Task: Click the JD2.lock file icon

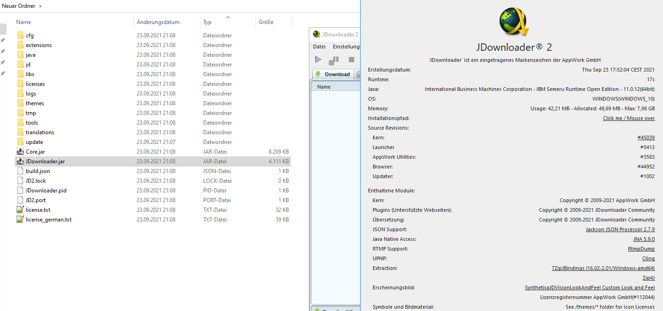Action: tap(20, 181)
